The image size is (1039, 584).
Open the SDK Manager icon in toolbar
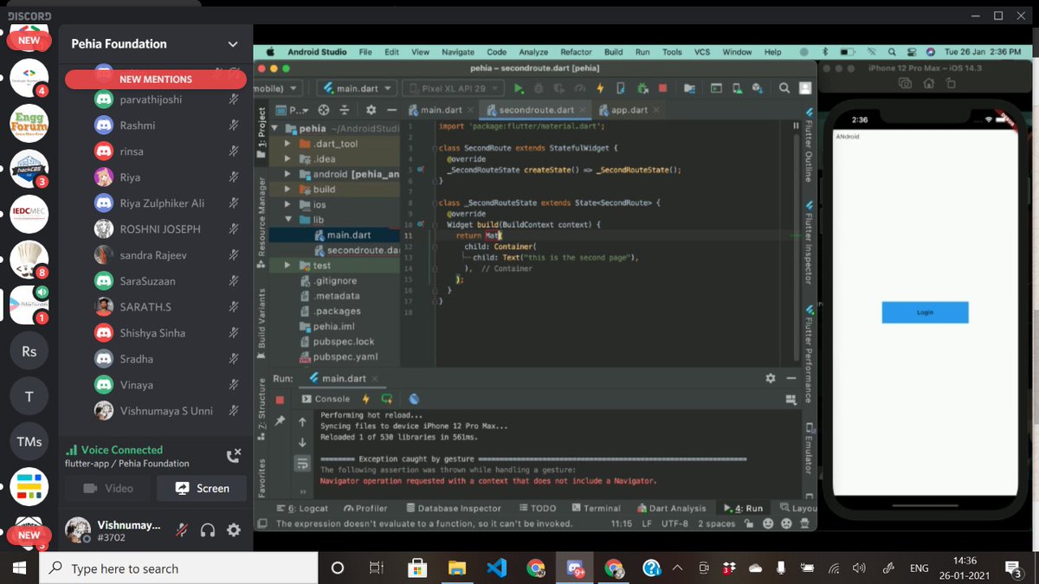(x=758, y=88)
